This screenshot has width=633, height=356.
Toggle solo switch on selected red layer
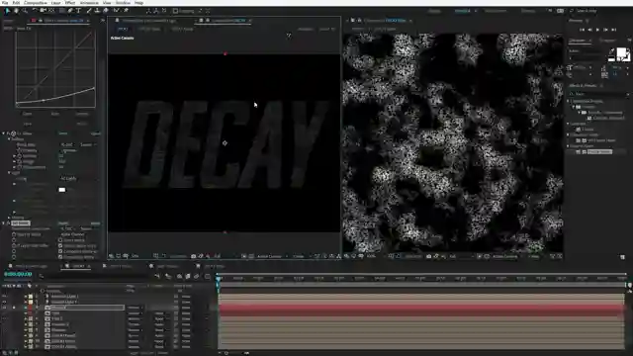[x=14, y=308]
